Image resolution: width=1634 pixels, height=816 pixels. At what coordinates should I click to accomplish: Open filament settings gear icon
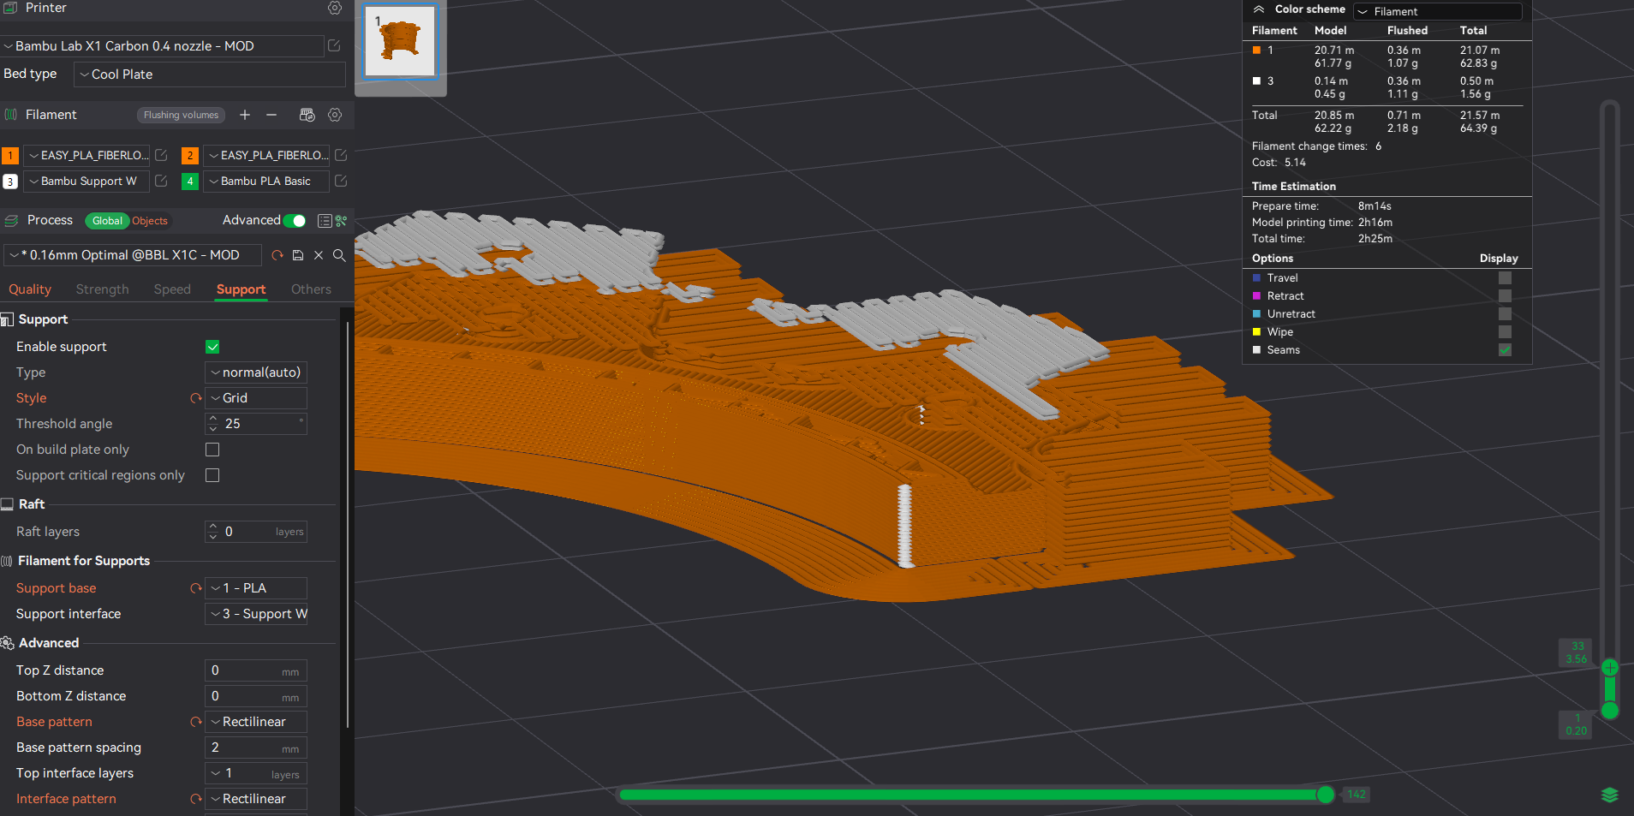(335, 115)
